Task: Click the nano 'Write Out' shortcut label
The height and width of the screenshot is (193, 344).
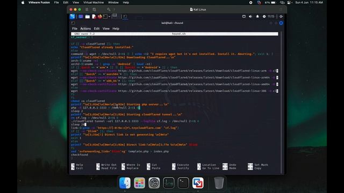Action: click(109, 165)
